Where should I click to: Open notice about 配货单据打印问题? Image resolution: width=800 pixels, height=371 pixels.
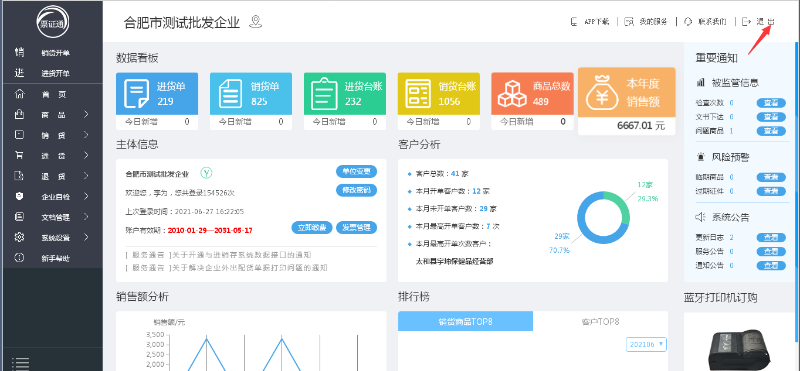(x=226, y=268)
